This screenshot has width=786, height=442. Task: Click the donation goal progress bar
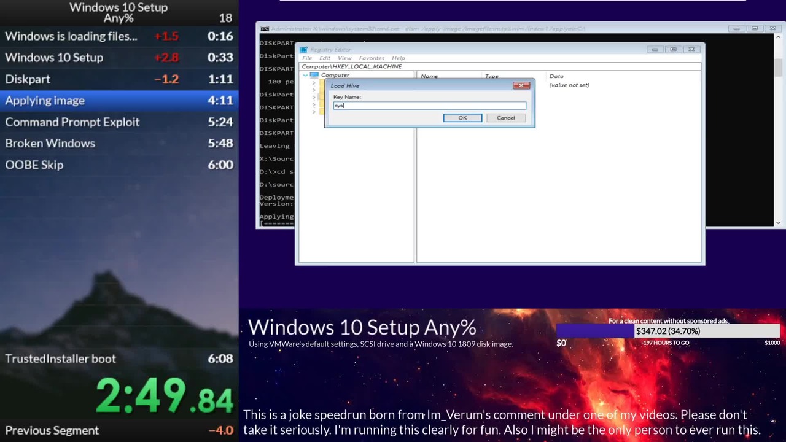[667, 331]
